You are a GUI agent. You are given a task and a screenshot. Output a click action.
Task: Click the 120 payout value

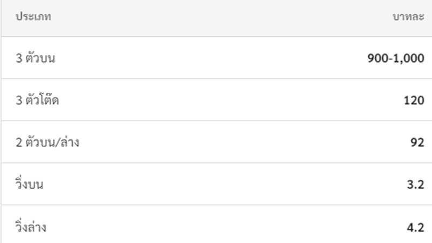[x=414, y=100]
